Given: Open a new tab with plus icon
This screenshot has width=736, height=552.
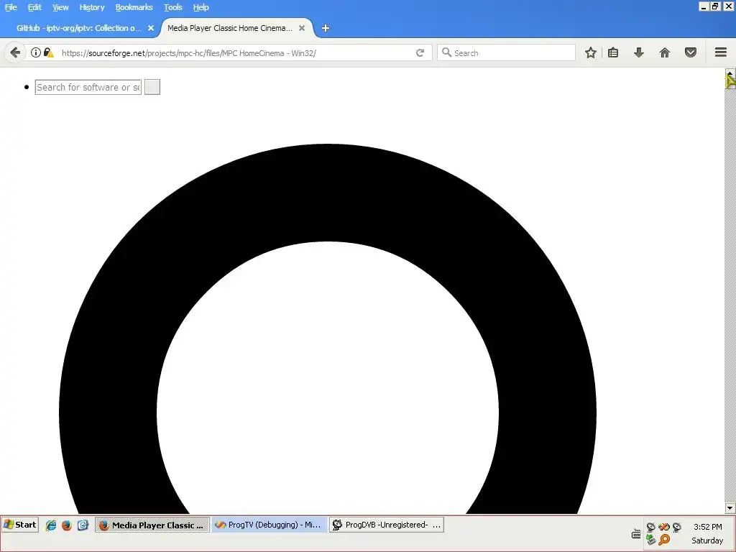Looking at the screenshot, I should coord(326,28).
